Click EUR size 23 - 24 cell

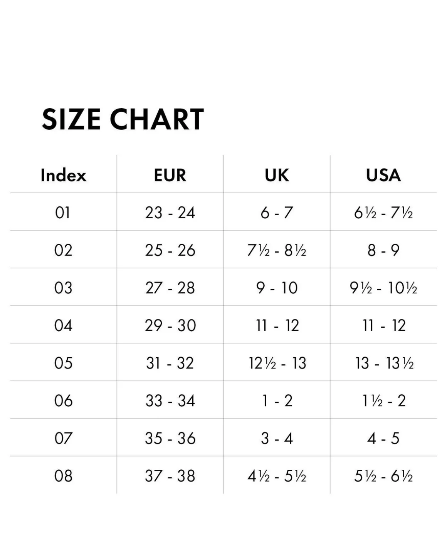coord(170,213)
